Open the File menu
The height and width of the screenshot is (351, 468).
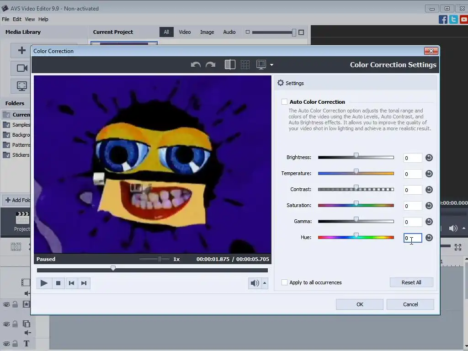pyautogui.click(x=5, y=19)
